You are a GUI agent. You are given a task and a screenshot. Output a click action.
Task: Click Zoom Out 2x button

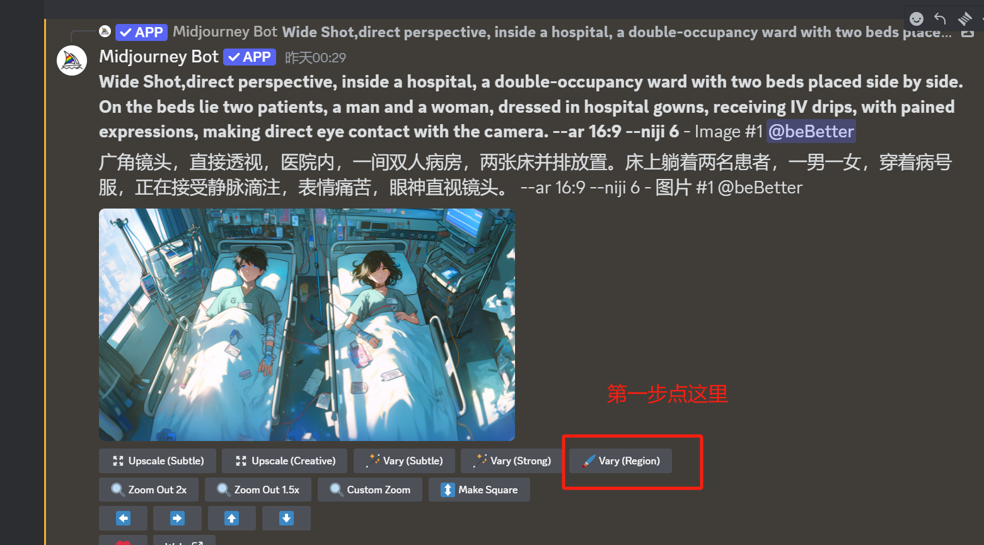[148, 490]
